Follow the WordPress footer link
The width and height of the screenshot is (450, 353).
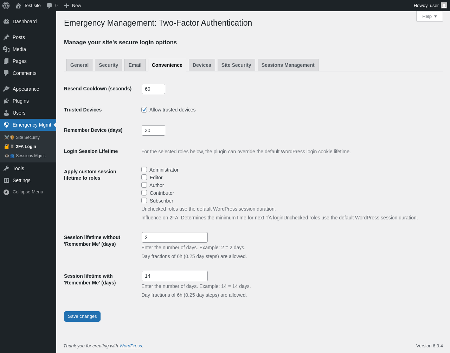tap(130, 346)
